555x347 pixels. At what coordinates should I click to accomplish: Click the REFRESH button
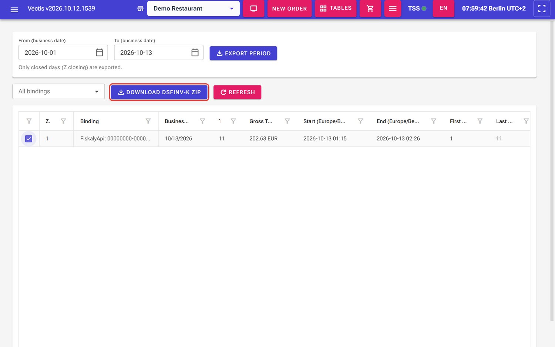pos(237,92)
